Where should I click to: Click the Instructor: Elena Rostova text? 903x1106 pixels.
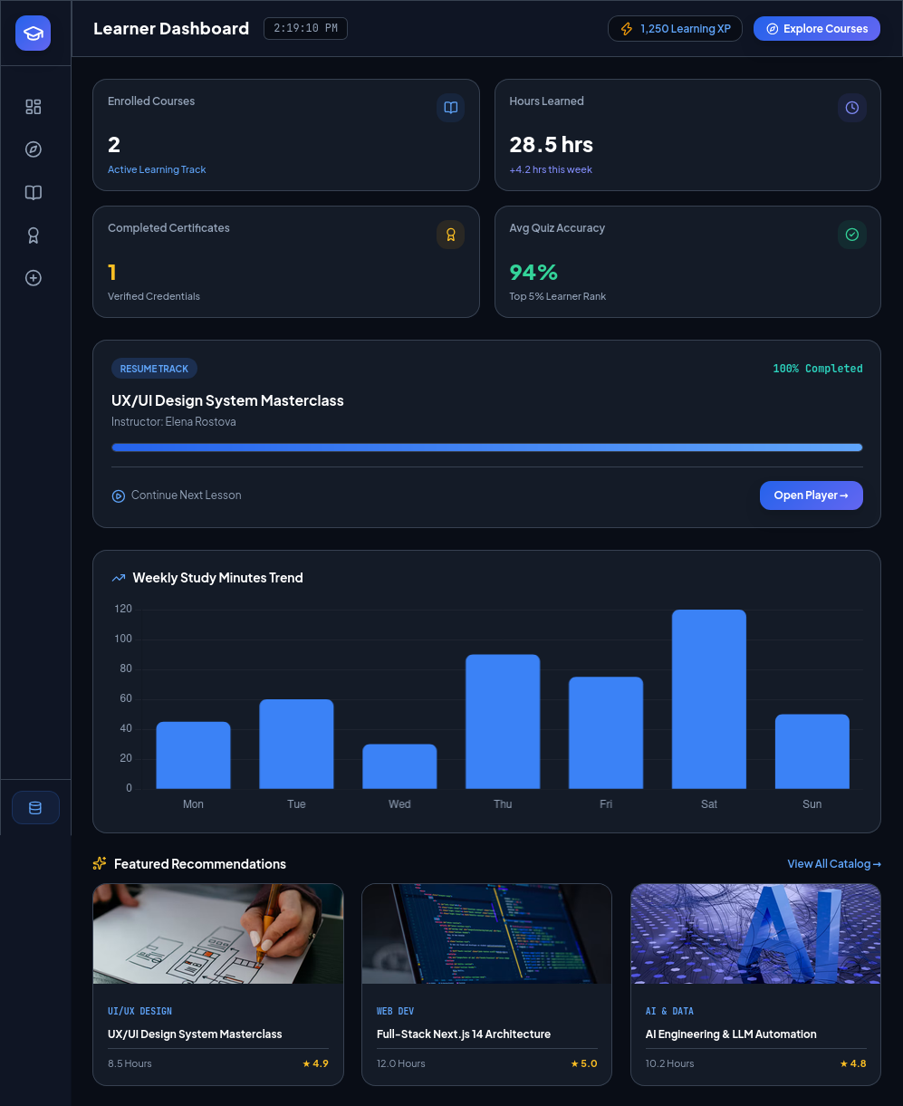[x=174, y=422]
